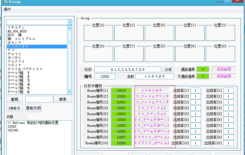This screenshot has height=155, width=245.
Task: Click the green Enemy编号[1] field 12019
Action: tap(121, 90)
